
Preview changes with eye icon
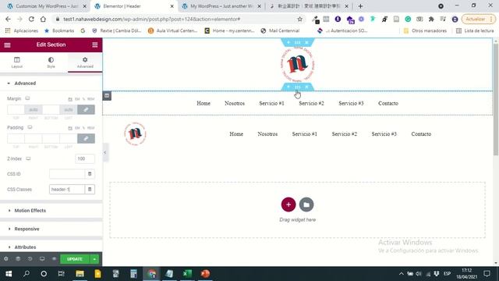[54, 259]
